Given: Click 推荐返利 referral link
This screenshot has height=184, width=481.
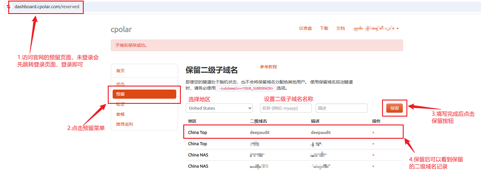Looking at the screenshot, I should click(125, 124).
